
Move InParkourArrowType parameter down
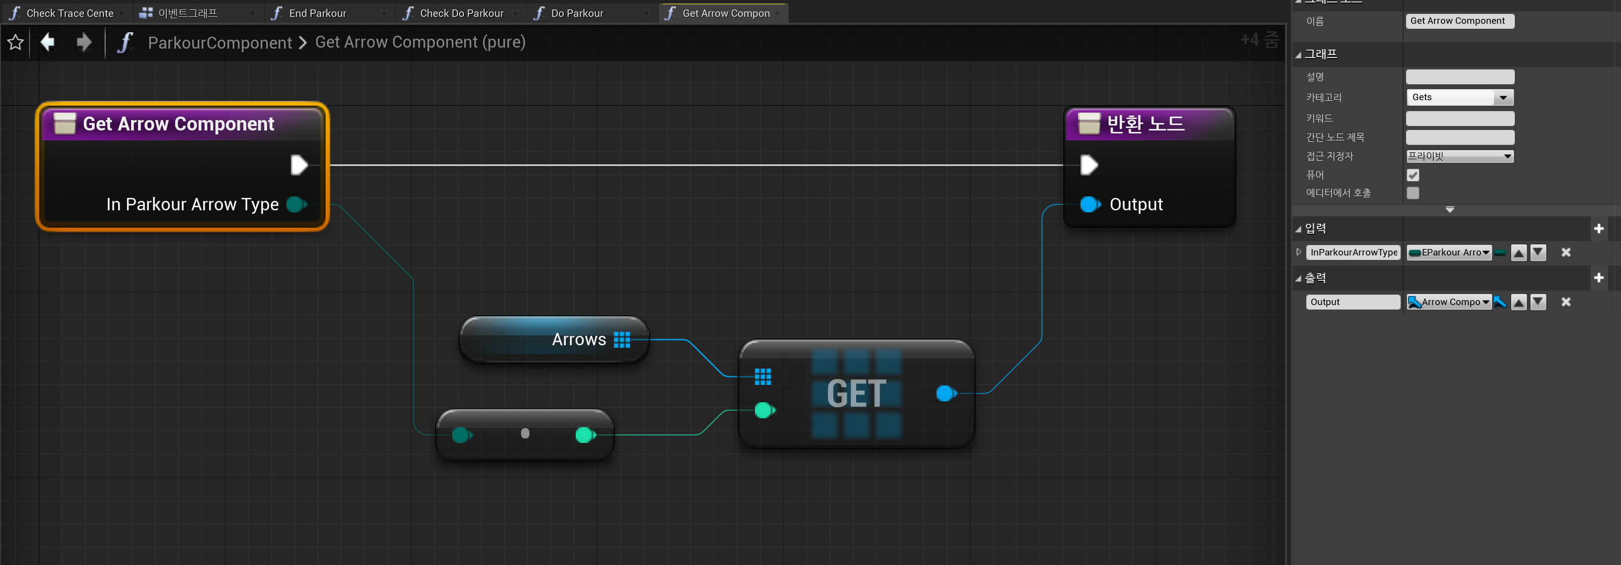(1538, 253)
